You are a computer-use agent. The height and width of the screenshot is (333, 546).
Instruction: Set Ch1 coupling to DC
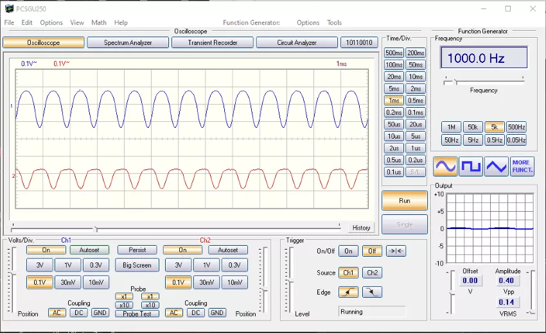(79, 312)
